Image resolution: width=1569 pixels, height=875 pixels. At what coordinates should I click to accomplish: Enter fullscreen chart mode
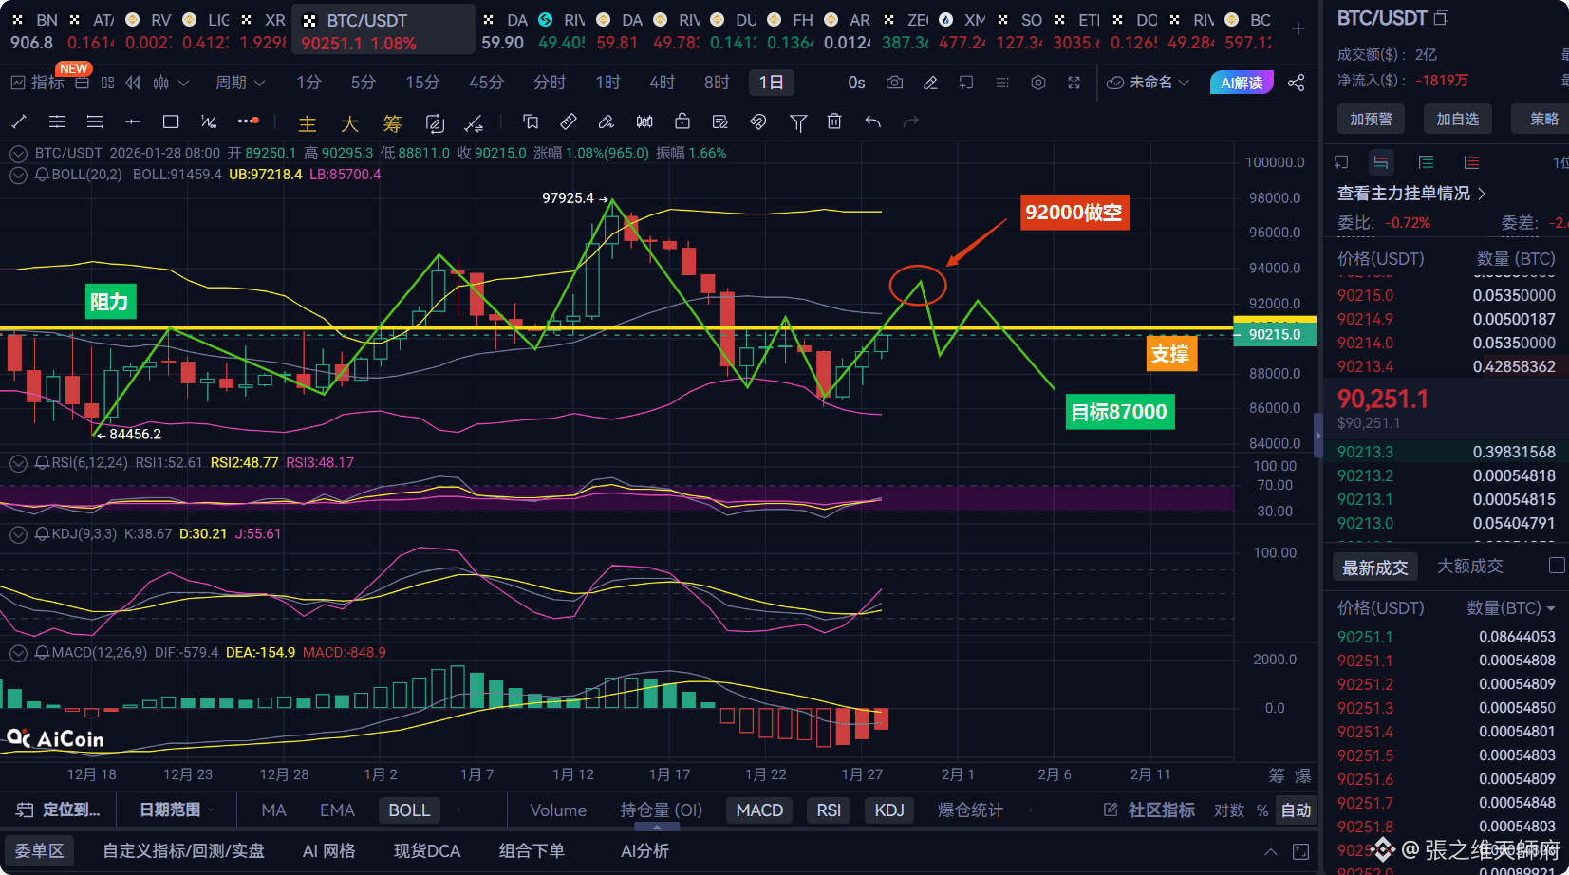click(1074, 83)
